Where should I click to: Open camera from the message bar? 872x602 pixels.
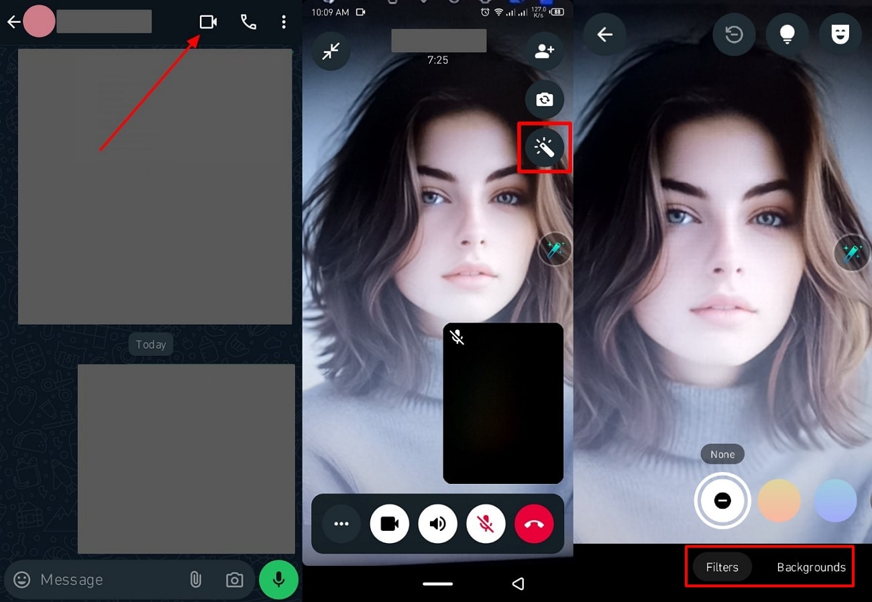pos(234,580)
